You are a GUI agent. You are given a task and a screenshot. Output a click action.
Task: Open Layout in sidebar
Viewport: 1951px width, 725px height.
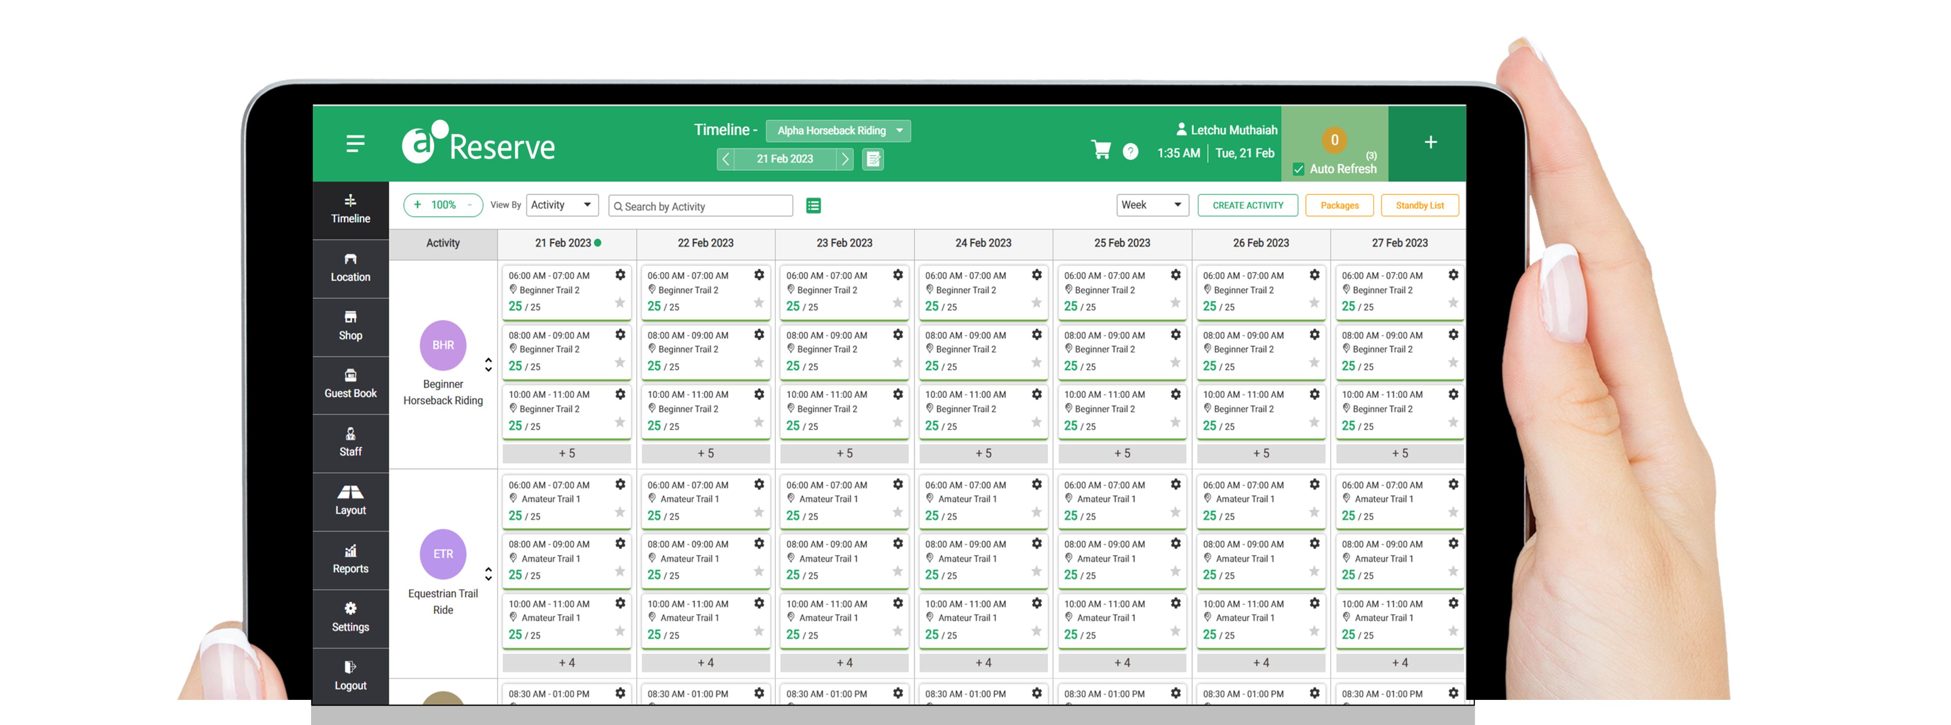(351, 501)
